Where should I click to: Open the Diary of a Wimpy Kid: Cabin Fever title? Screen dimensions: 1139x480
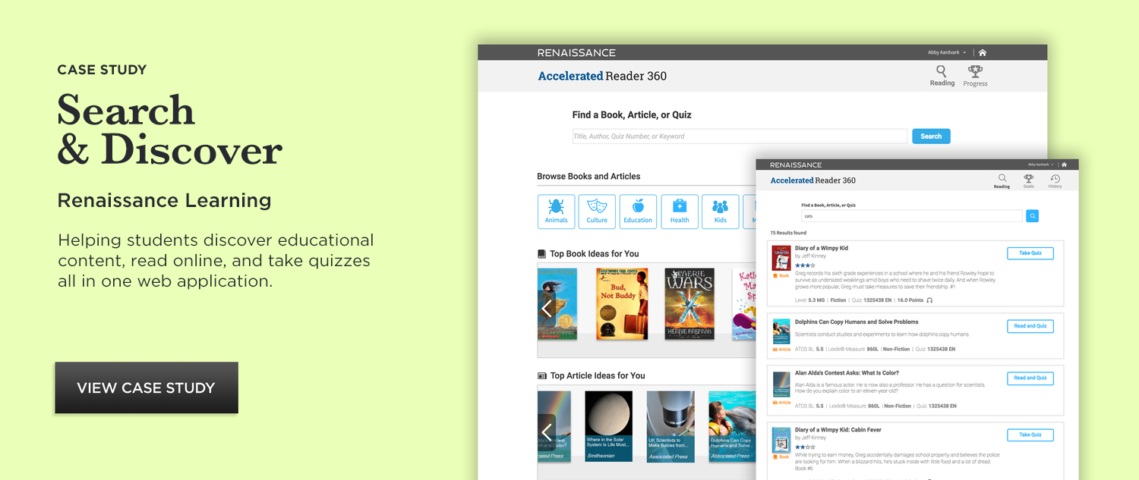tap(838, 430)
